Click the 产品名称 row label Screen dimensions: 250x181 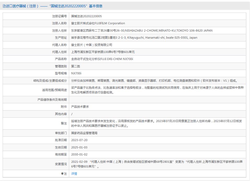click(61, 59)
